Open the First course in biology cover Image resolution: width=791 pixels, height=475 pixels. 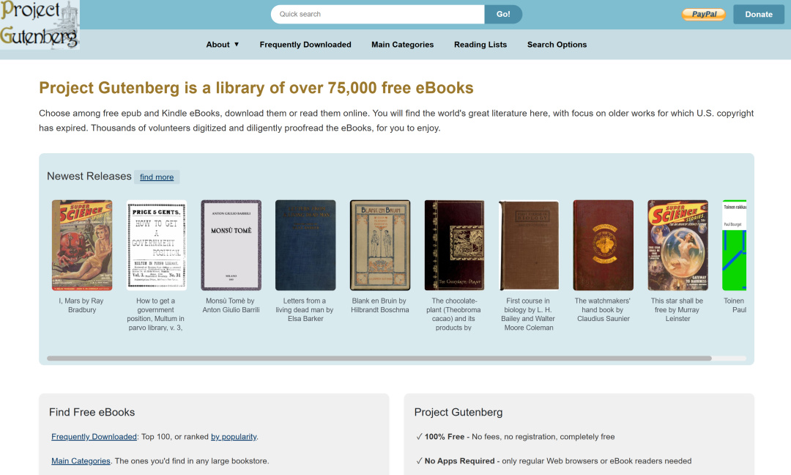pyautogui.click(x=529, y=246)
